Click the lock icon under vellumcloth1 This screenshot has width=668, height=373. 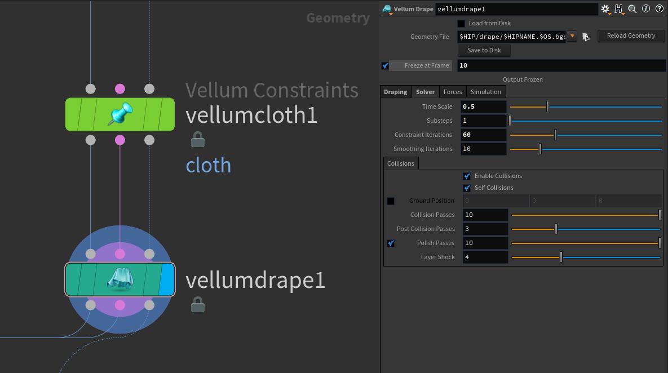(198, 139)
